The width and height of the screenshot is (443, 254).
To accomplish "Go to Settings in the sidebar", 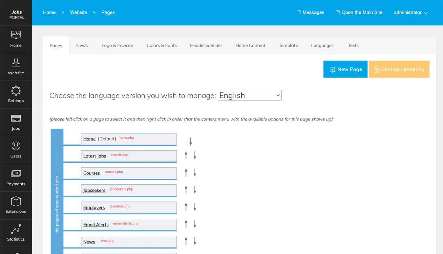I will tap(16, 95).
